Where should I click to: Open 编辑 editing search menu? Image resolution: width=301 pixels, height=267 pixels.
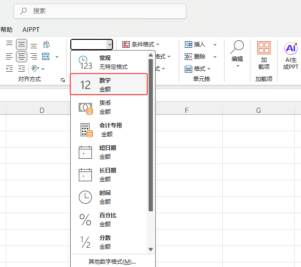(237, 54)
